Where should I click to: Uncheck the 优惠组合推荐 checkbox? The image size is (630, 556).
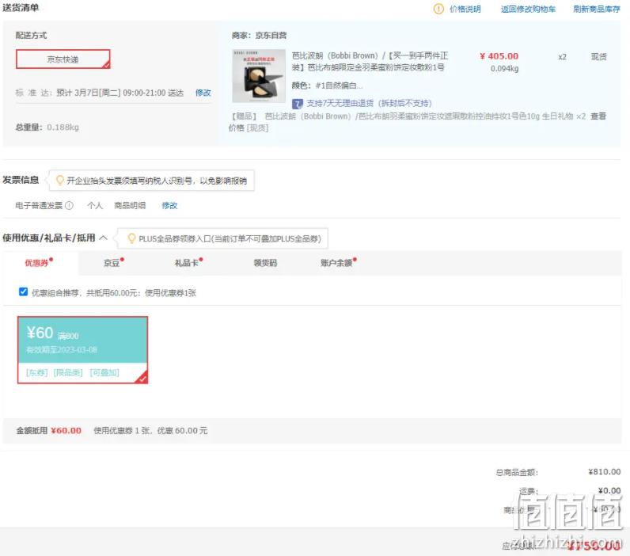click(x=23, y=292)
